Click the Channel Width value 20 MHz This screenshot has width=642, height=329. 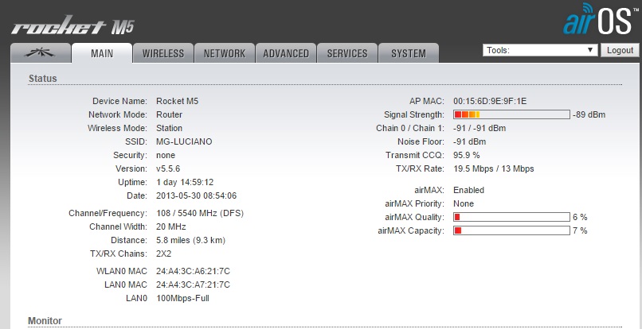(171, 226)
